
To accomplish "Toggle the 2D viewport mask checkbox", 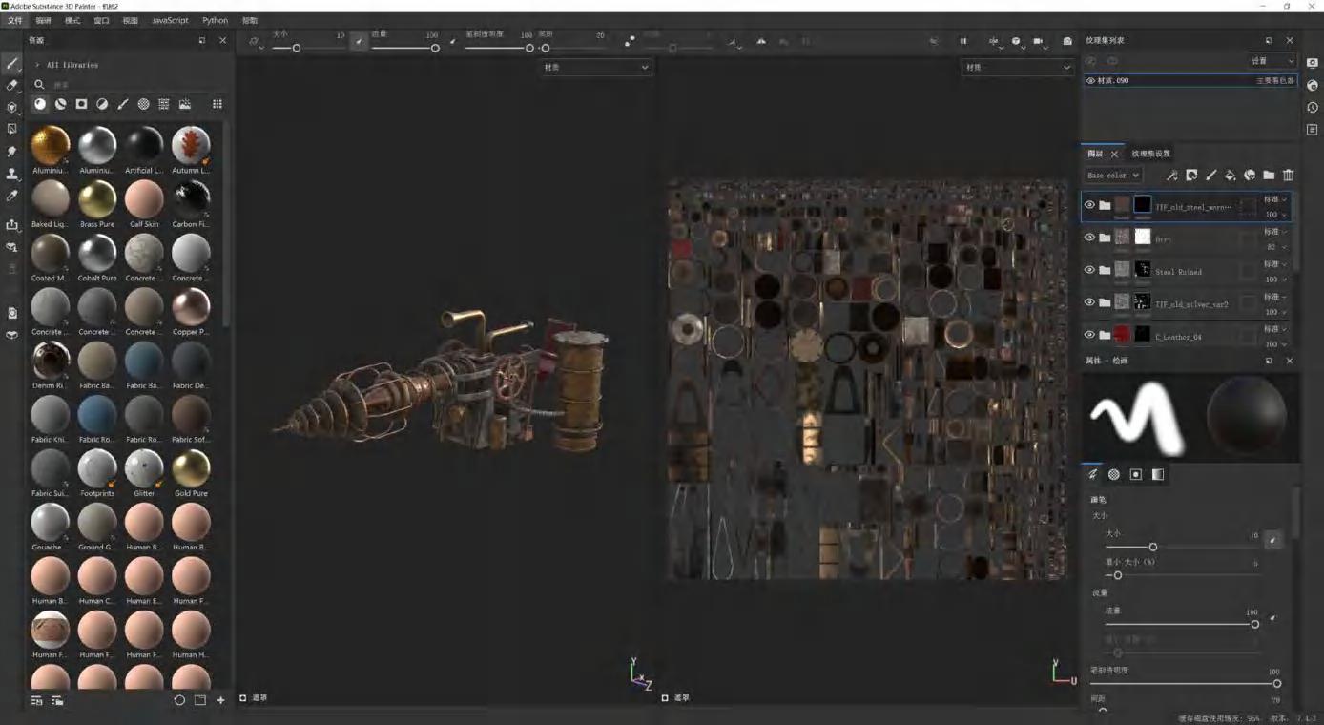I will (665, 698).
